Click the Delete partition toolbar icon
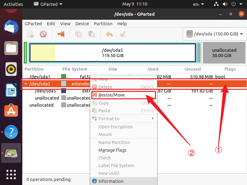247x185 pixels. click(x=43, y=34)
